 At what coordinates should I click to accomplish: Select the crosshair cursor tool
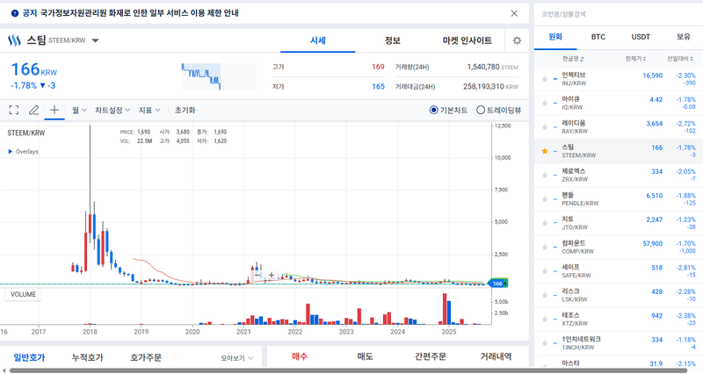coord(54,111)
